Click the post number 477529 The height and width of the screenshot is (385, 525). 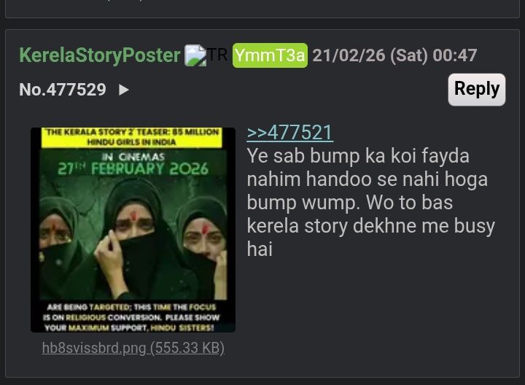[77, 90]
